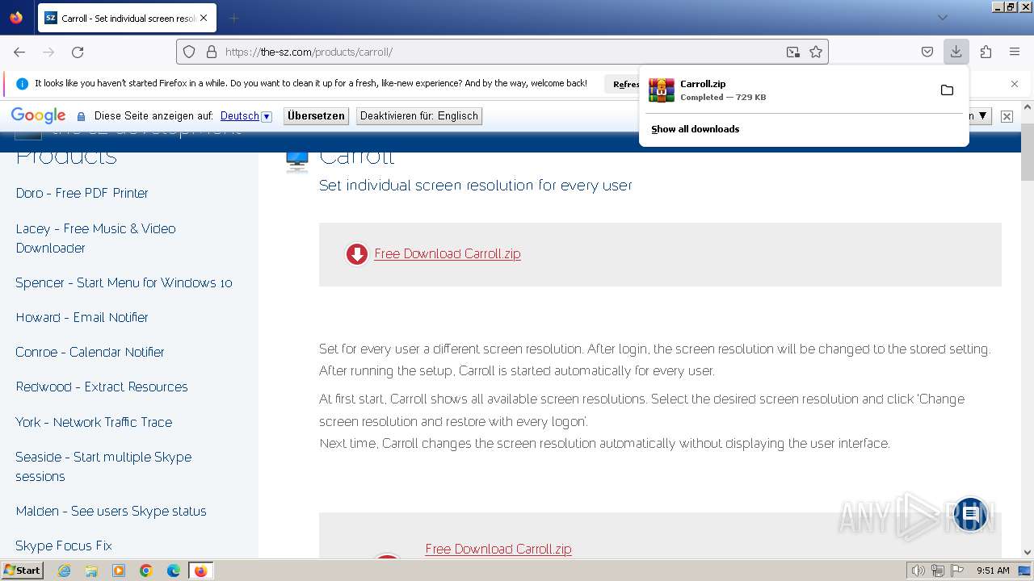1034x581 pixels.
Task: Click the Übersetzen button
Action: click(316, 116)
